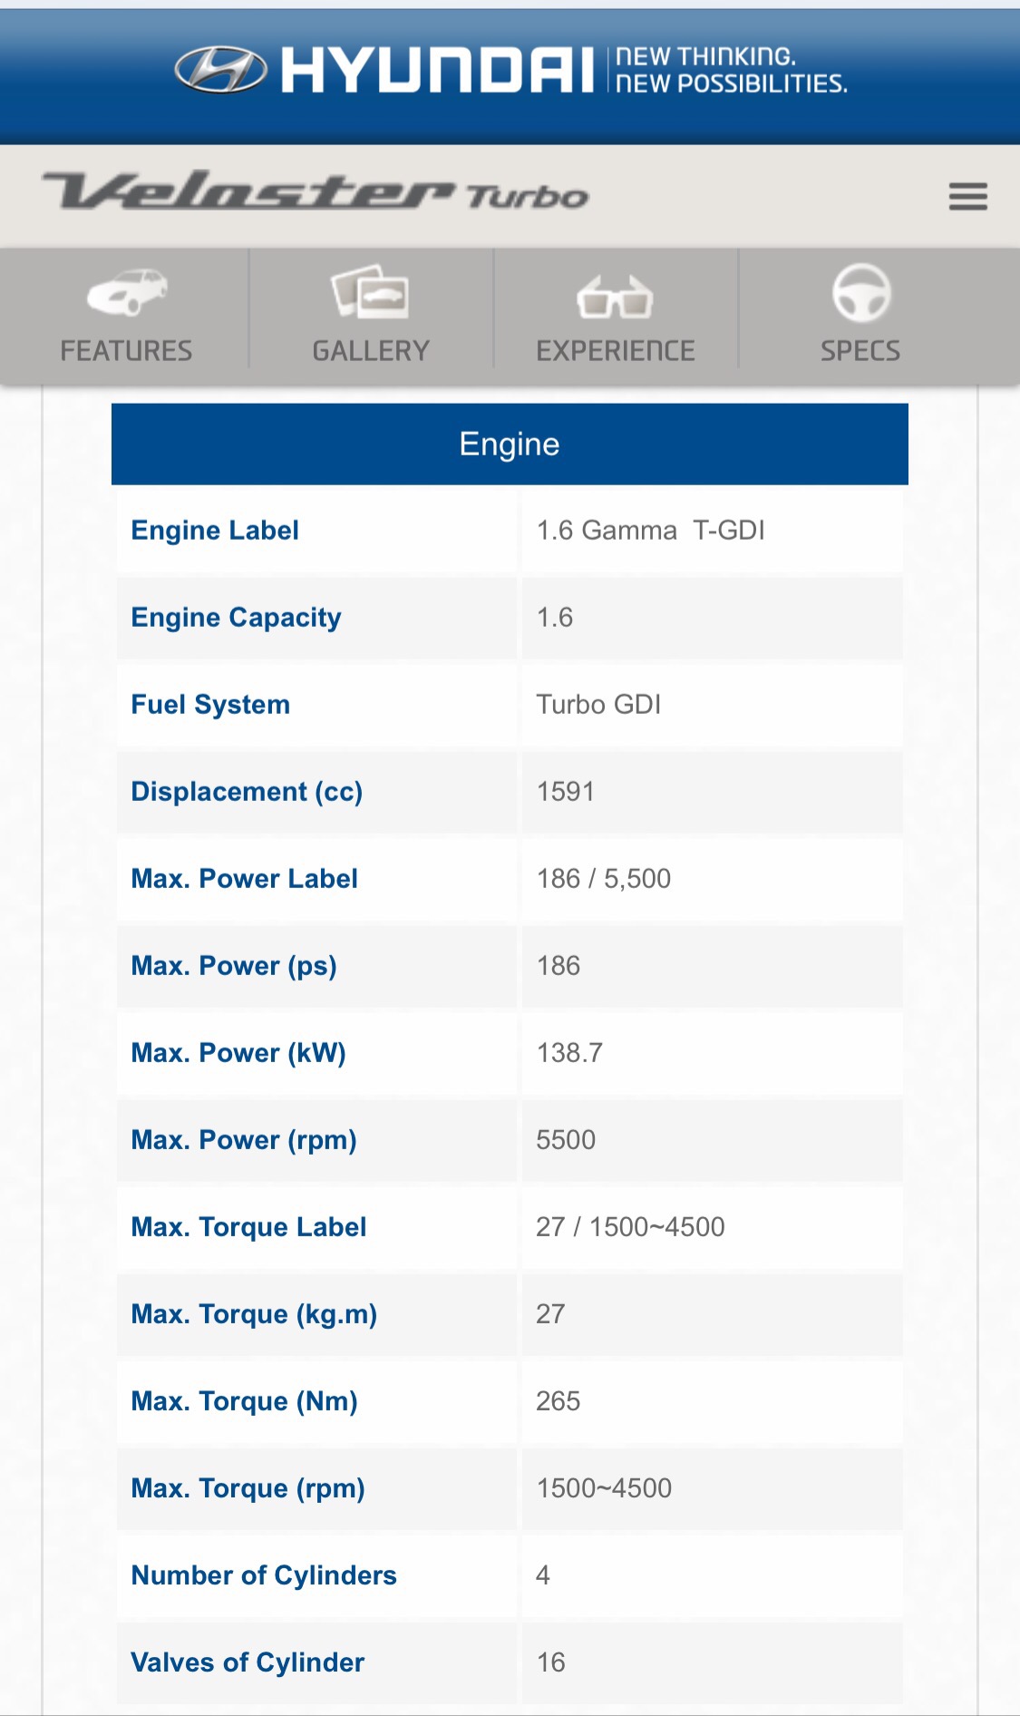Click the 'Max. Power (ps)' label
The height and width of the screenshot is (1716, 1020).
pos(234,966)
